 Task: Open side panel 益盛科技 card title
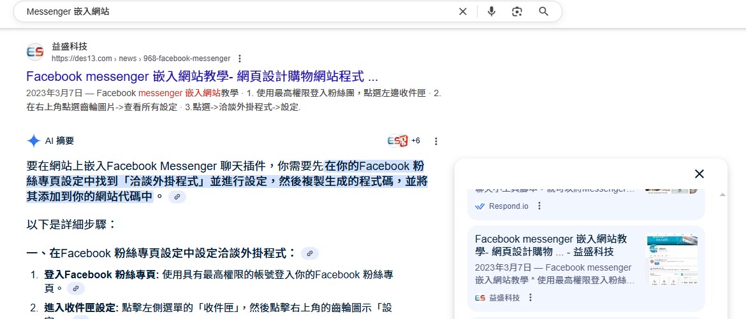[x=551, y=245]
